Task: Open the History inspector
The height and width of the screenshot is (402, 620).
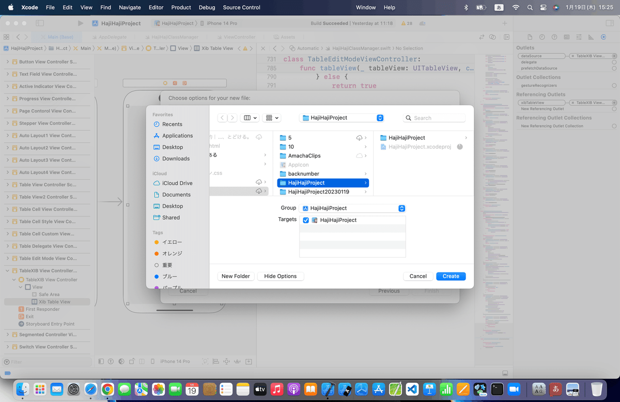Action: pos(542,37)
